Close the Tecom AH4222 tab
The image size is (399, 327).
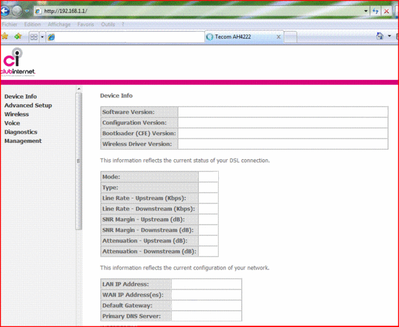tap(279, 37)
